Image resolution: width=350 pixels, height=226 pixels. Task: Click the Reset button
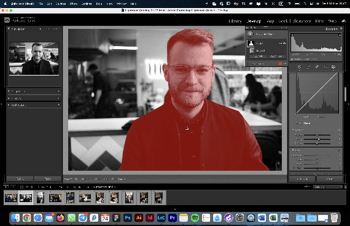coord(330,179)
